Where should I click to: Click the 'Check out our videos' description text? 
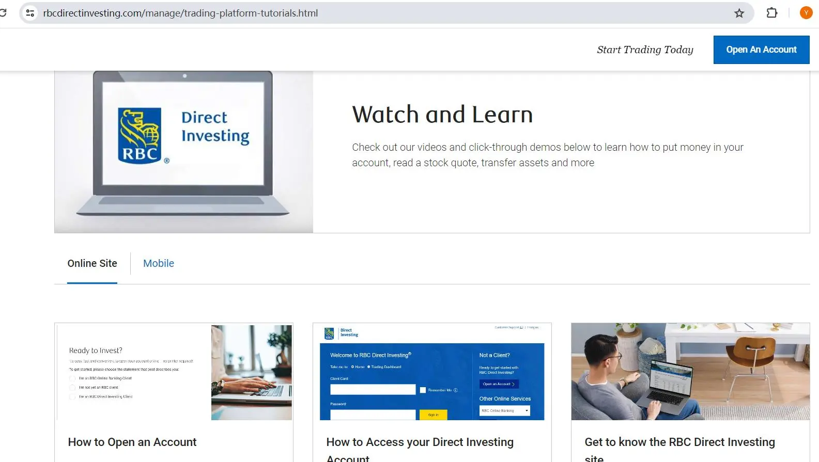(548, 155)
